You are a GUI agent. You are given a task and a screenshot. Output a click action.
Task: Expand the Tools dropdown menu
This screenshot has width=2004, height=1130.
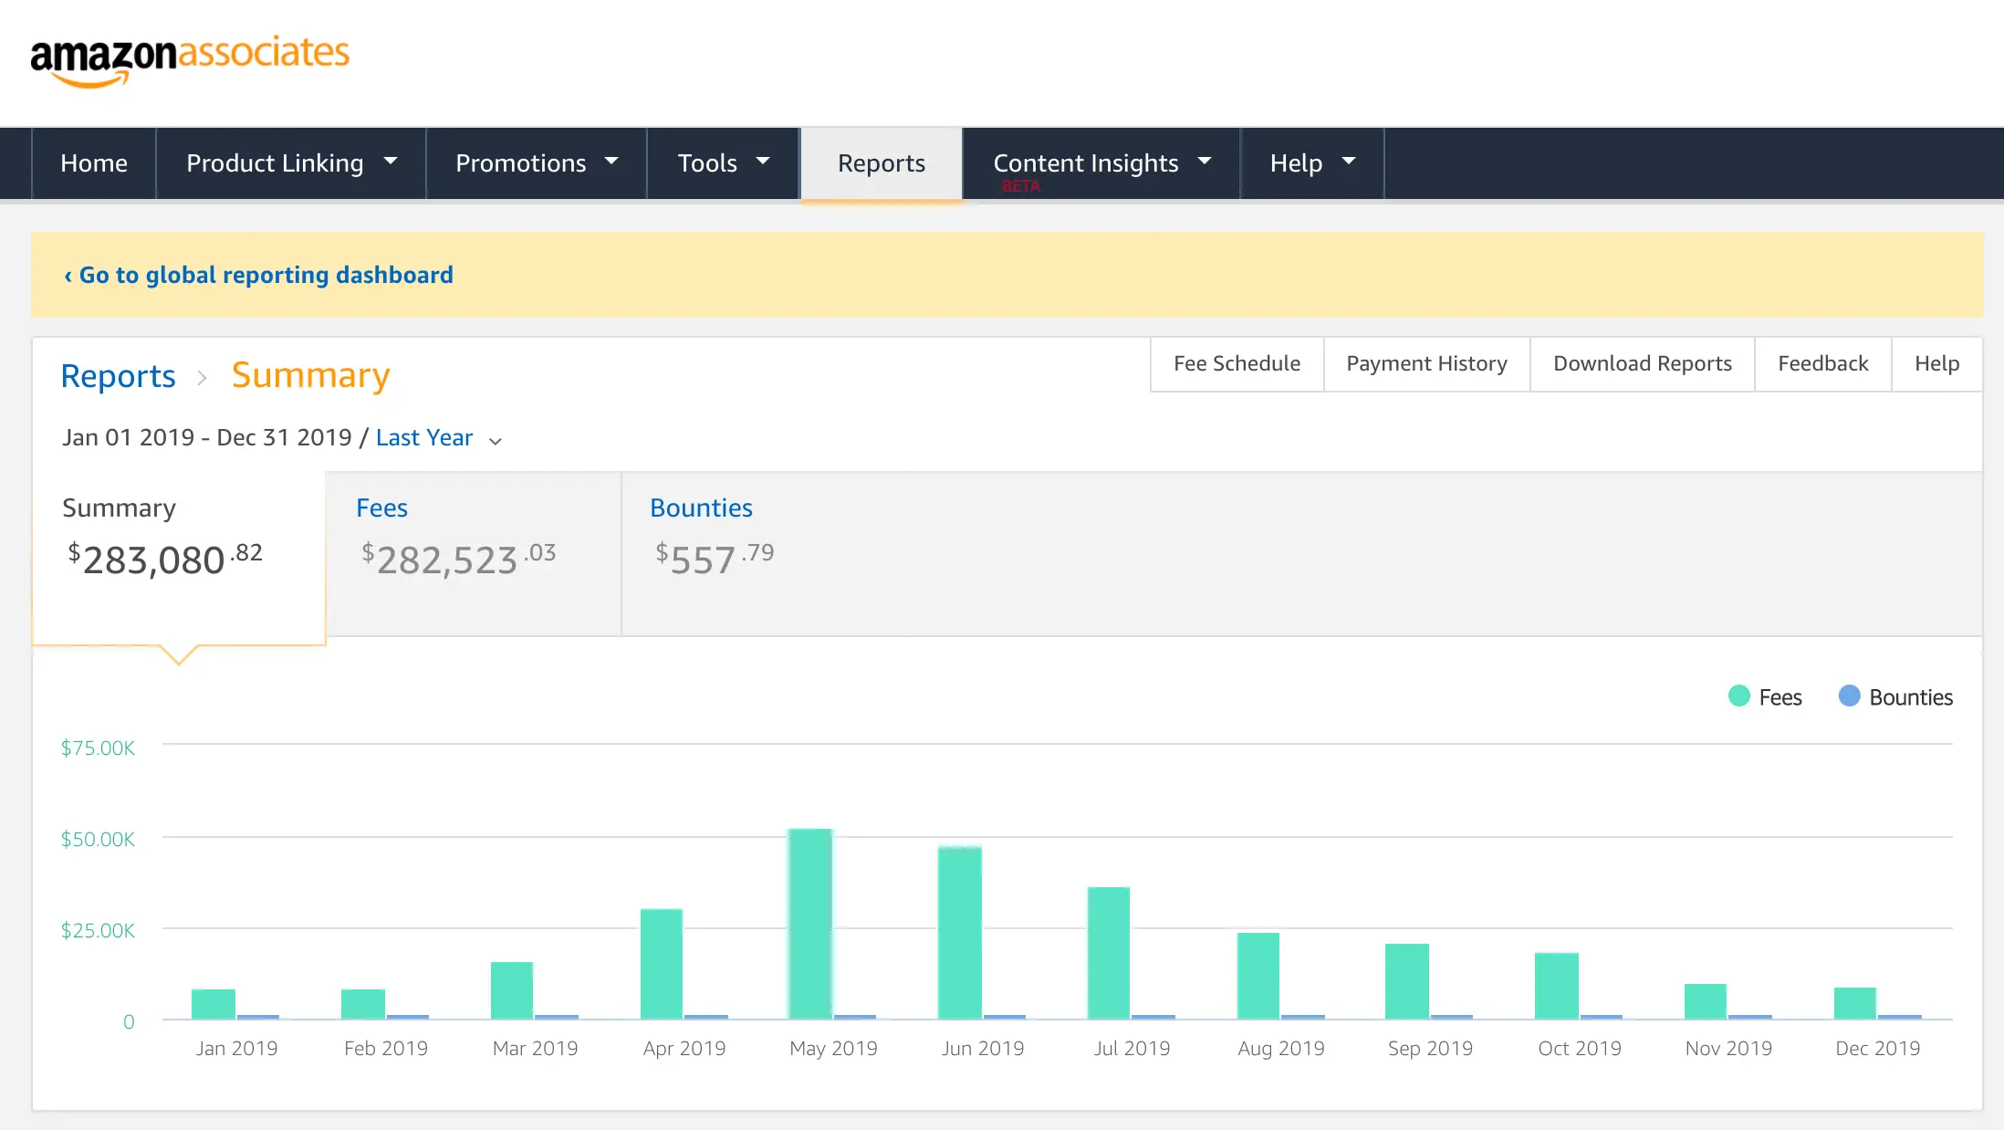coord(724,163)
